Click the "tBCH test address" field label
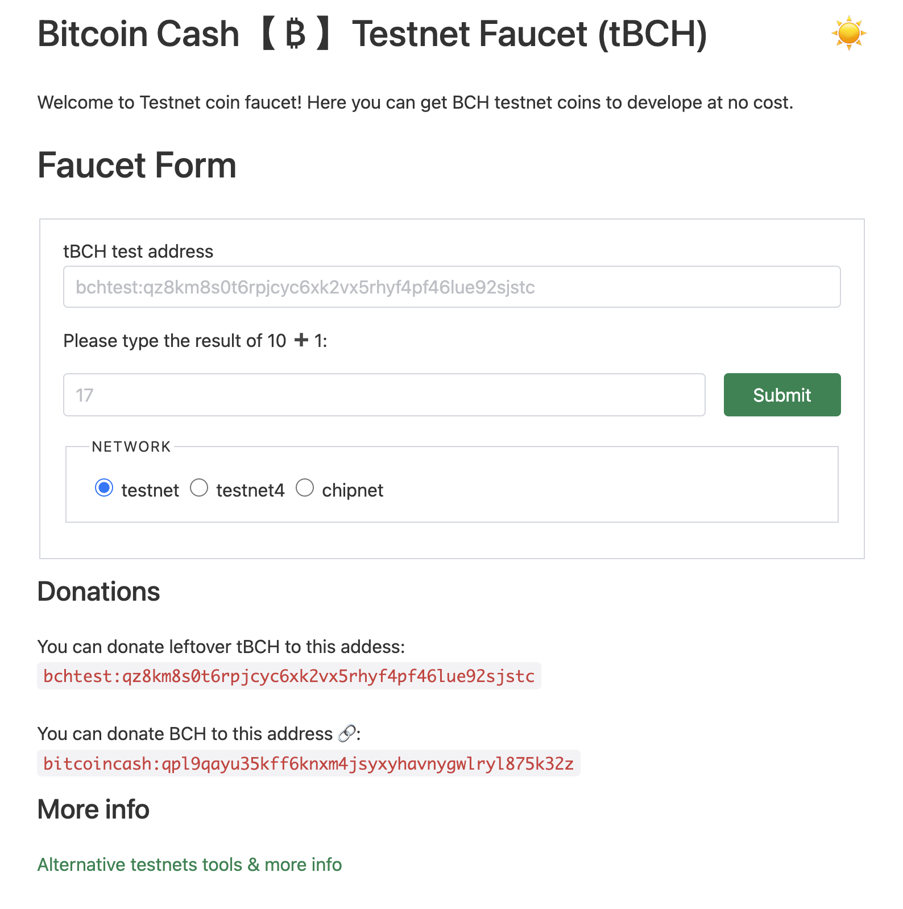 coord(138,251)
